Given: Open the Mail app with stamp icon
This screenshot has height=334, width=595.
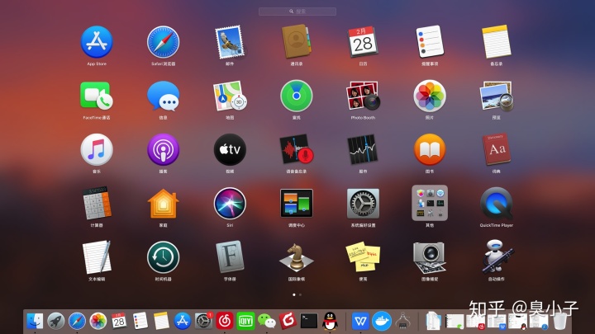Looking at the screenshot, I should pyautogui.click(x=230, y=42).
